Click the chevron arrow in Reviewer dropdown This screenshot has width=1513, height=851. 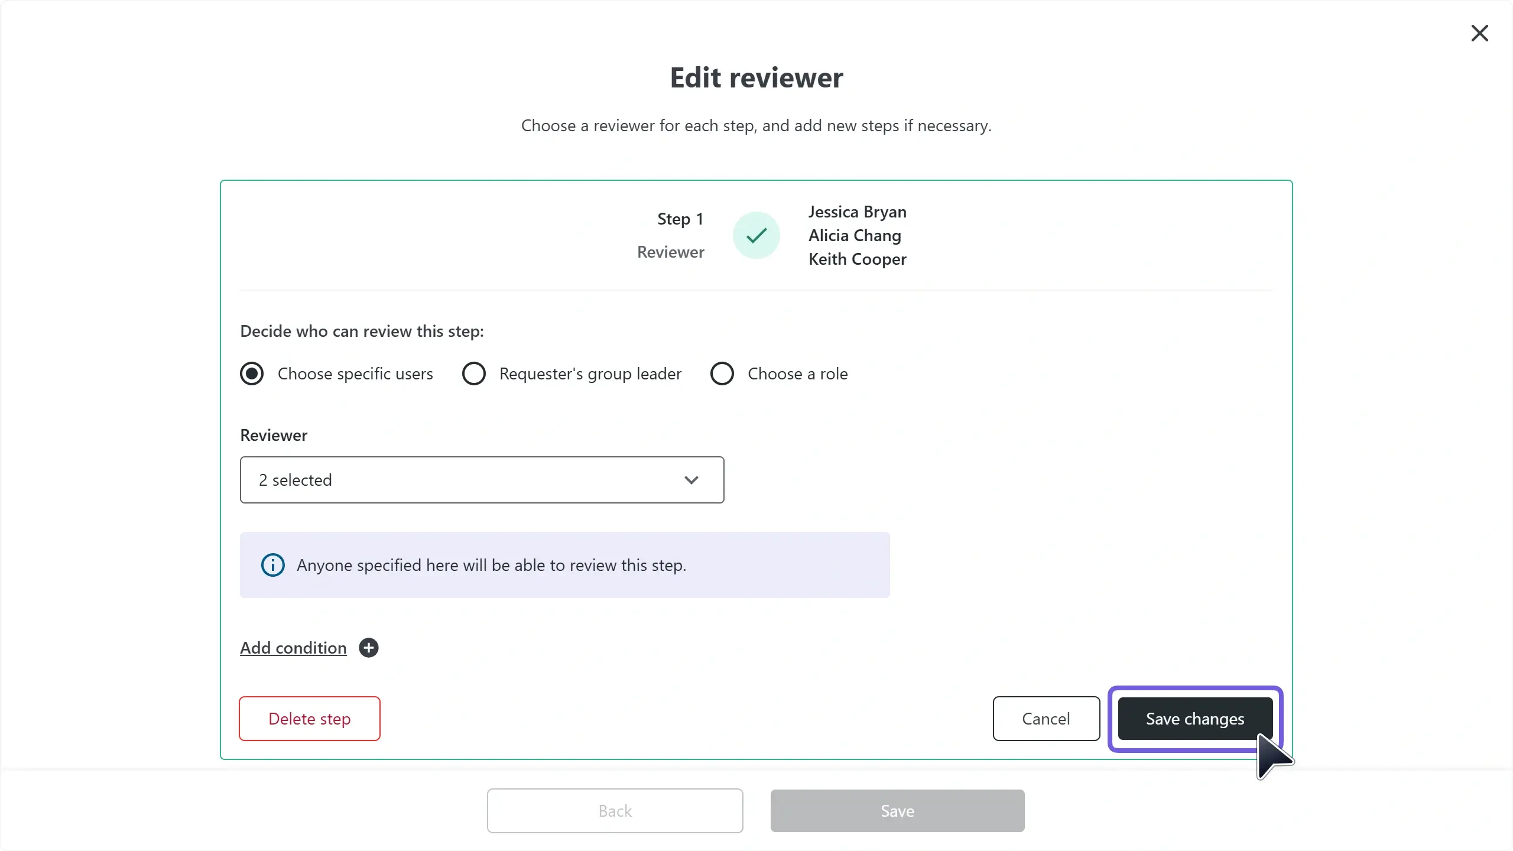pos(691,480)
